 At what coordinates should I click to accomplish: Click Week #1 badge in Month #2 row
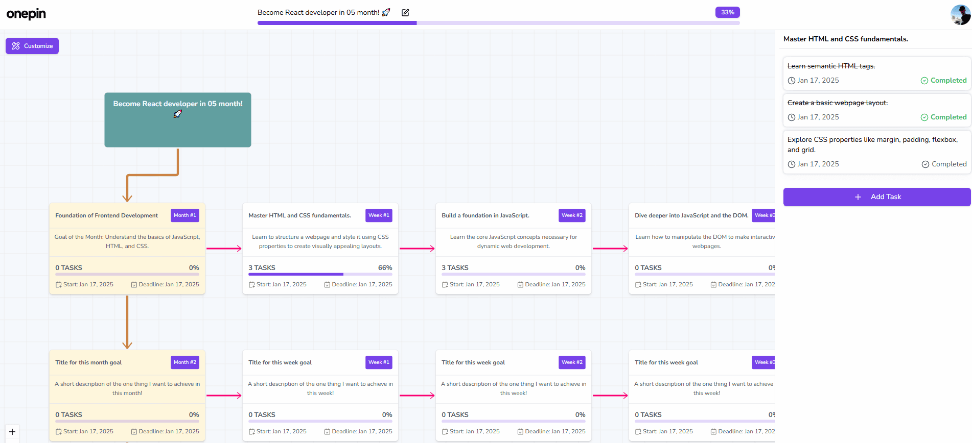(x=379, y=362)
